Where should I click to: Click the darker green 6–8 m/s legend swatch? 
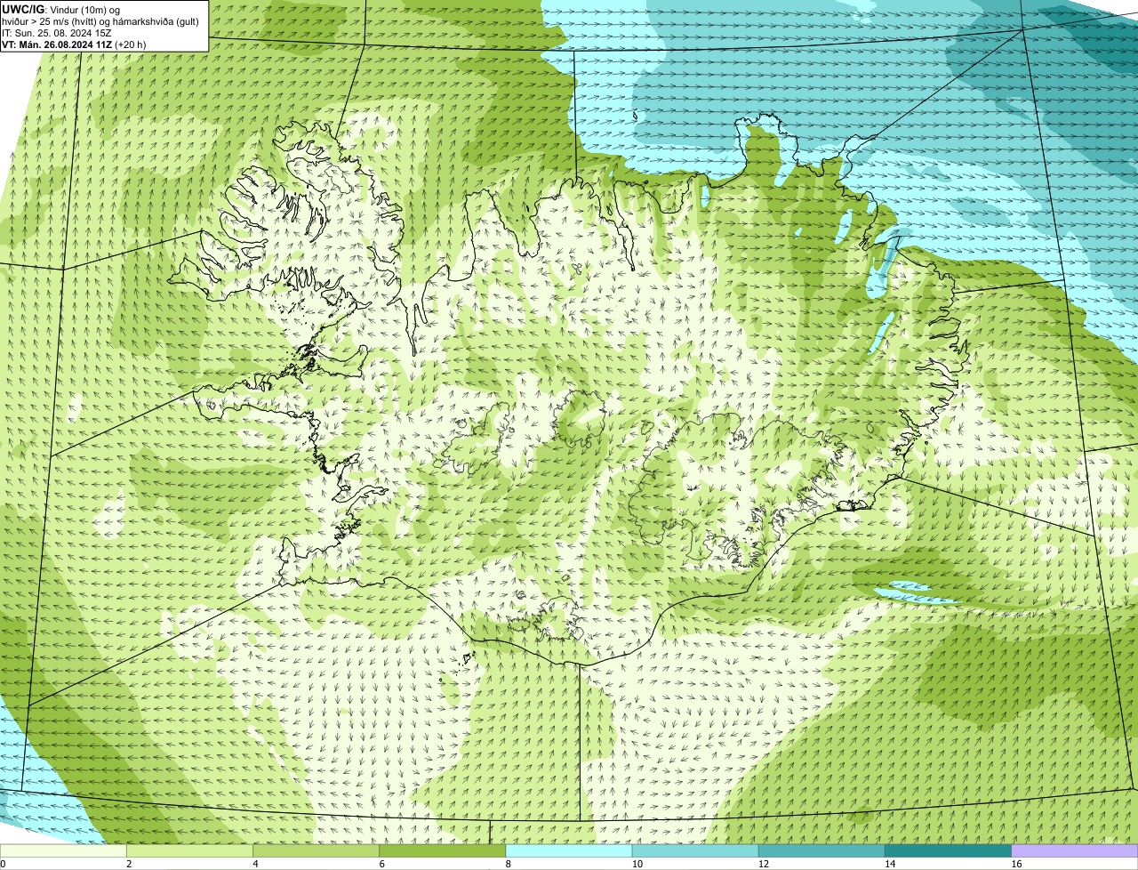click(443, 850)
